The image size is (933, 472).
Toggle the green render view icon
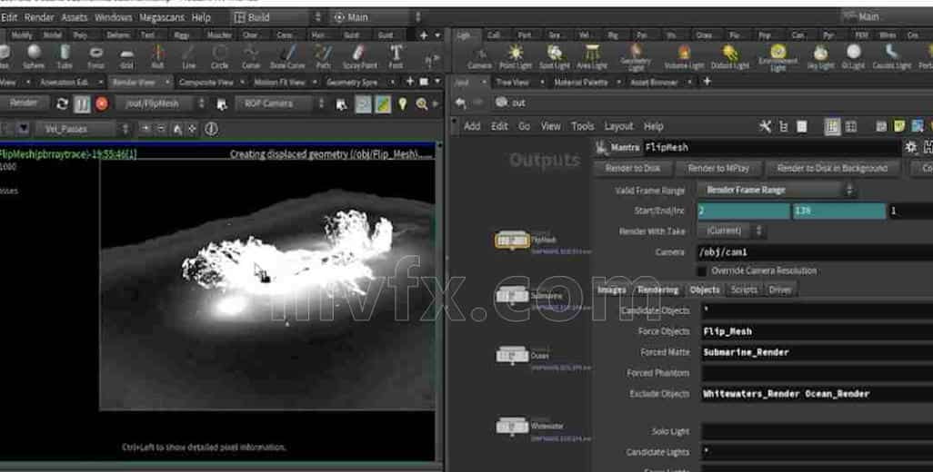coord(383,103)
